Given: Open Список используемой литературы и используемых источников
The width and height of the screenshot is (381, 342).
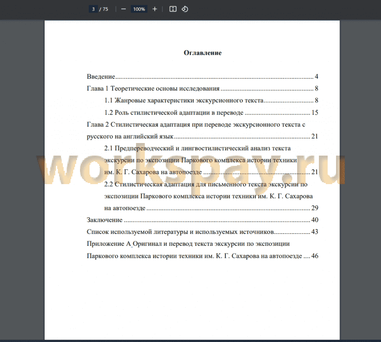Looking at the screenshot, I should [x=202, y=232].
